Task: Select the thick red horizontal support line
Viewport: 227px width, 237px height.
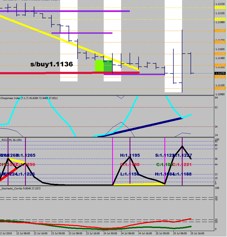Action: point(54,73)
